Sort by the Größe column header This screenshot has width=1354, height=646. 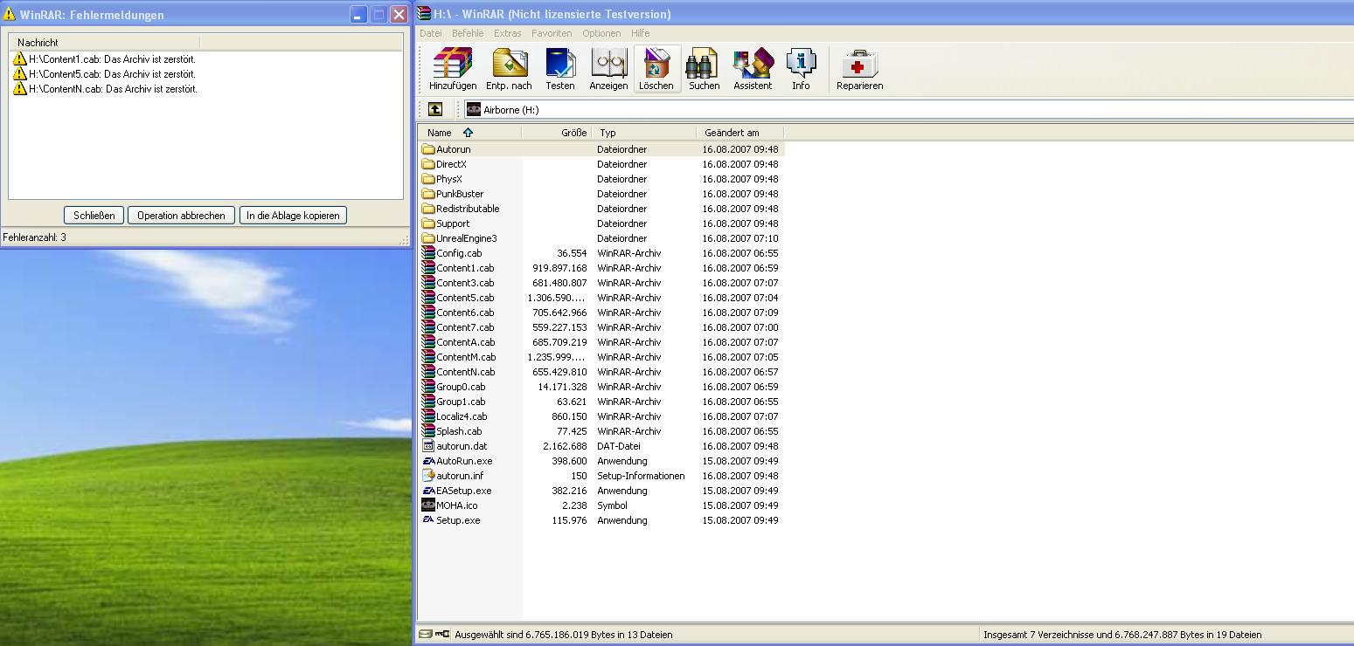pyautogui.click(x=557, y=133)
